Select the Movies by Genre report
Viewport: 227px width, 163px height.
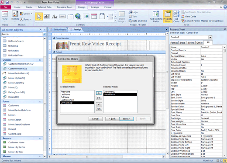tap(17, 147)
